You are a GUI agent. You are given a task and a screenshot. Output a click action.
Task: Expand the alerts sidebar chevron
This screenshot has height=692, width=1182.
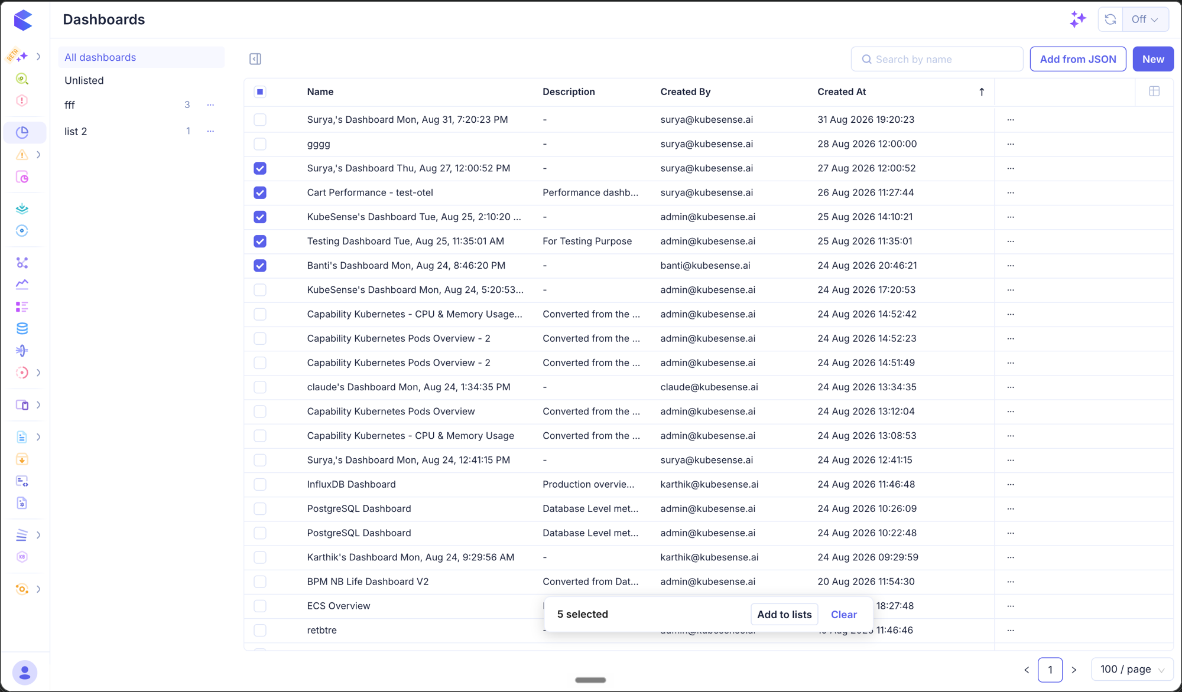coord(38,155)
